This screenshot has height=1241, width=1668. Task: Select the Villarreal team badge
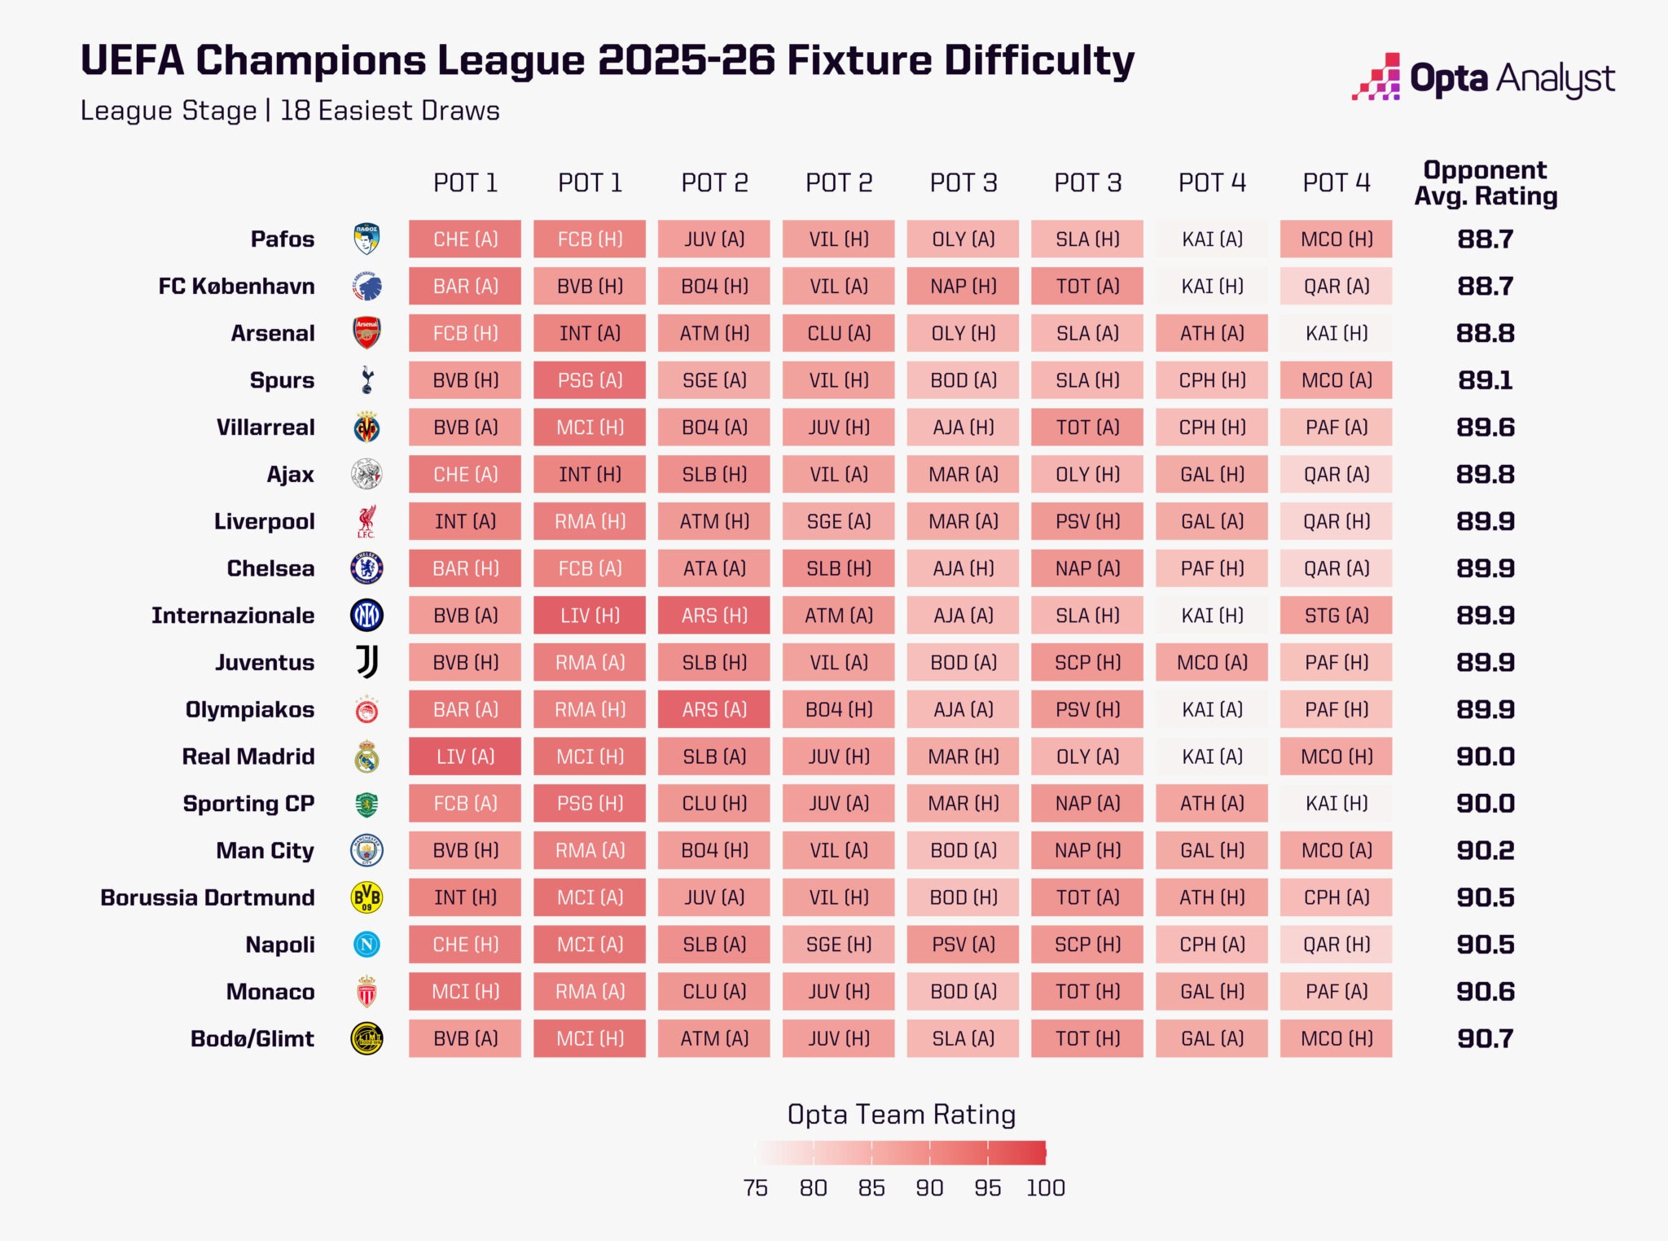(367, 428)
